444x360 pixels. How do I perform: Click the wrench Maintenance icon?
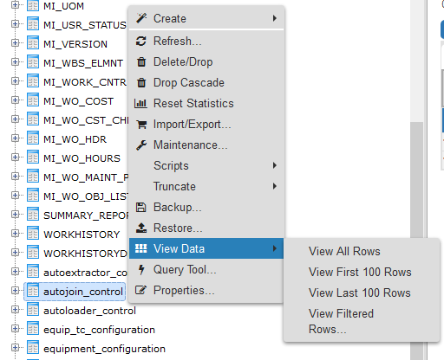(x=141, y=145)
